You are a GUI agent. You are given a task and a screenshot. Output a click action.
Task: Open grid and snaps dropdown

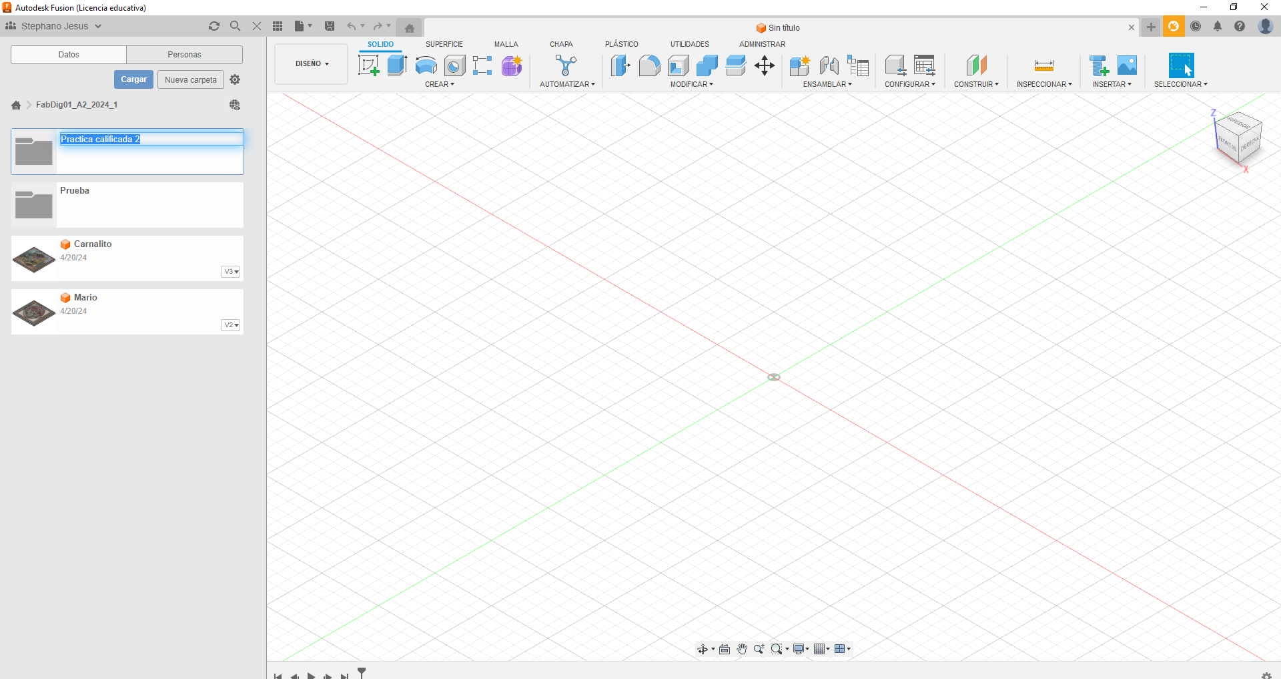[822, 649]
